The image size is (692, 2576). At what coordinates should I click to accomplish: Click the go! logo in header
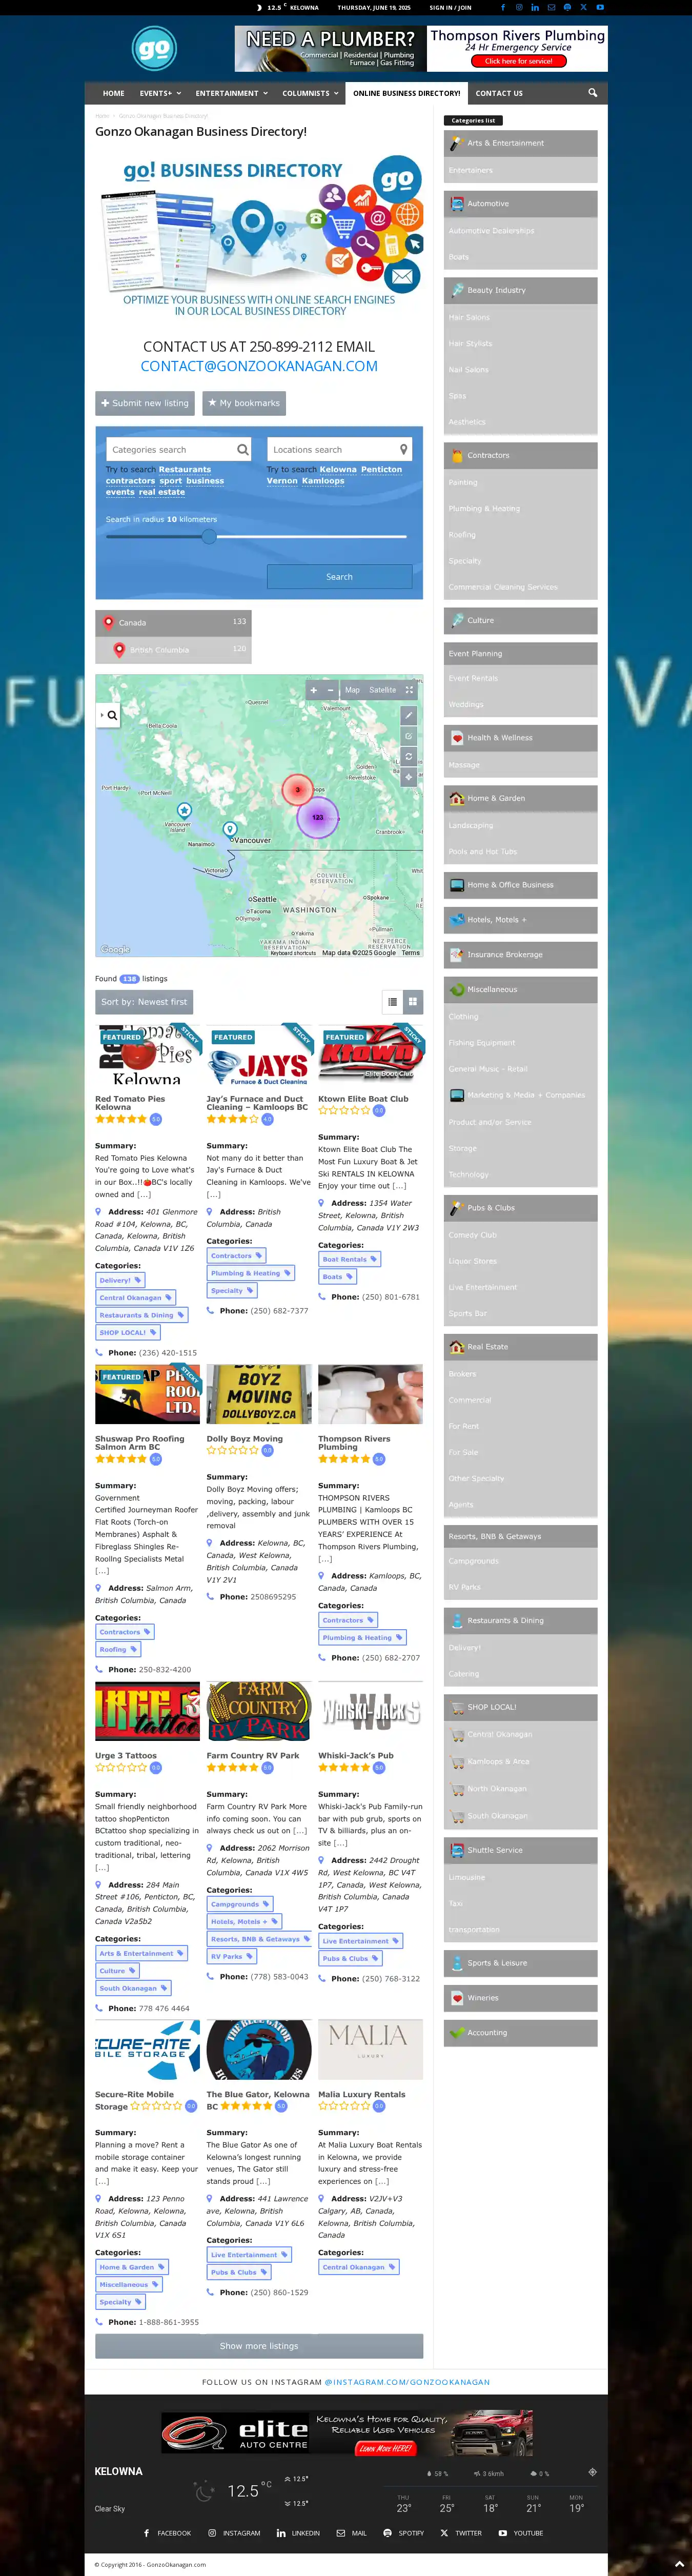154,49
